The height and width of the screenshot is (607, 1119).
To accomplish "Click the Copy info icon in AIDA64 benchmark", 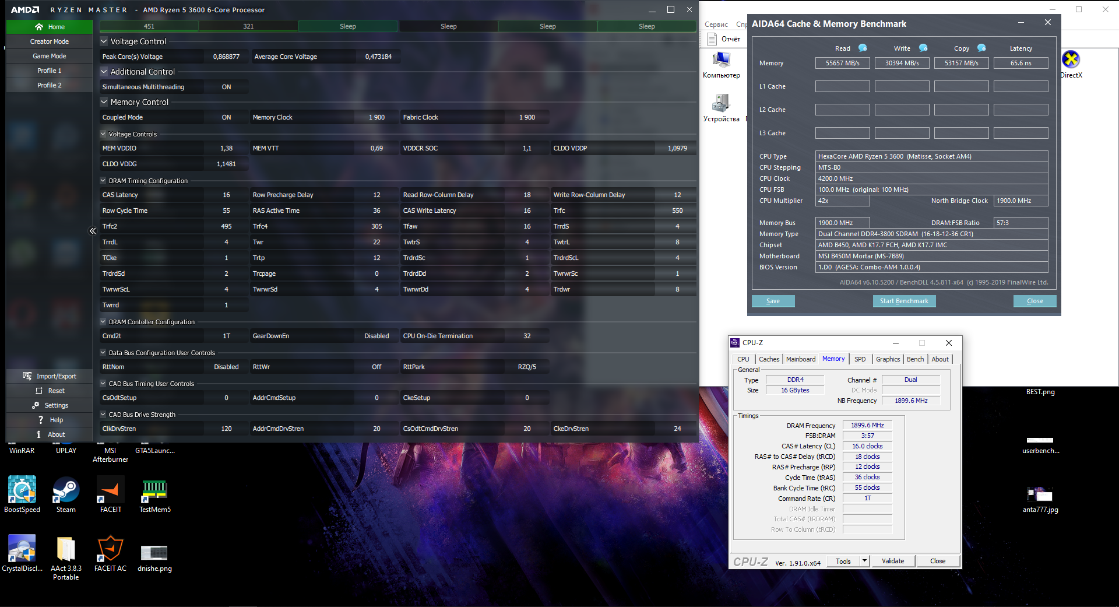I will tap(981, 48).
